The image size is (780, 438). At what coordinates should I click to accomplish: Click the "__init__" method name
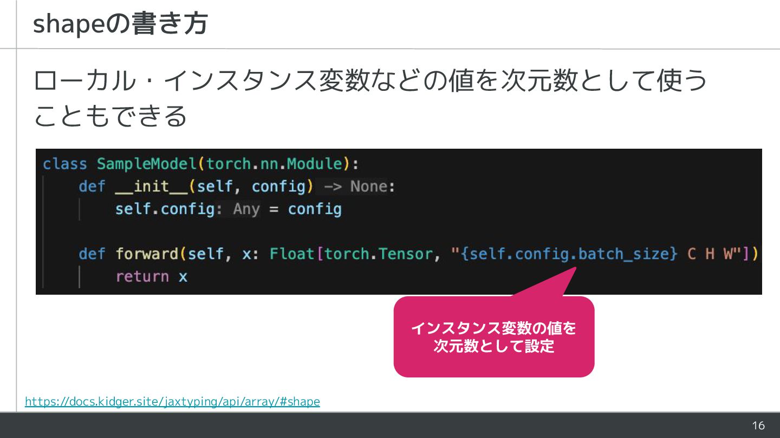(151, 187)
